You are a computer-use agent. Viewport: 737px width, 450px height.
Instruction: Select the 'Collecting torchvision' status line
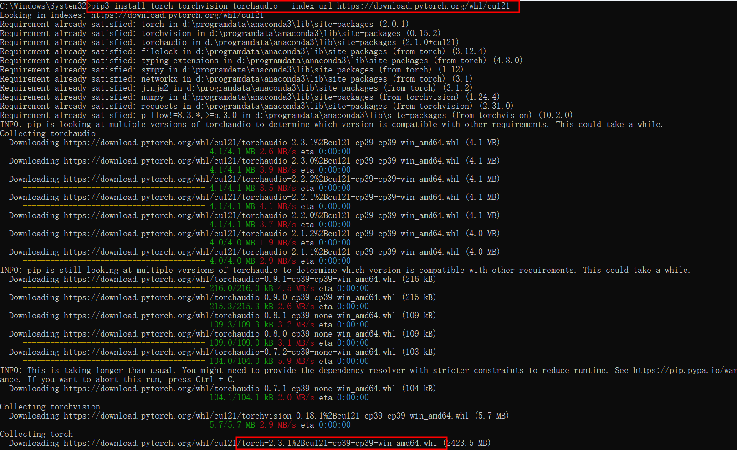click(x=51, y=406)
